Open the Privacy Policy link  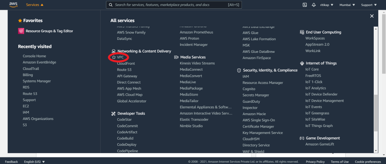[x=315, y=162]
